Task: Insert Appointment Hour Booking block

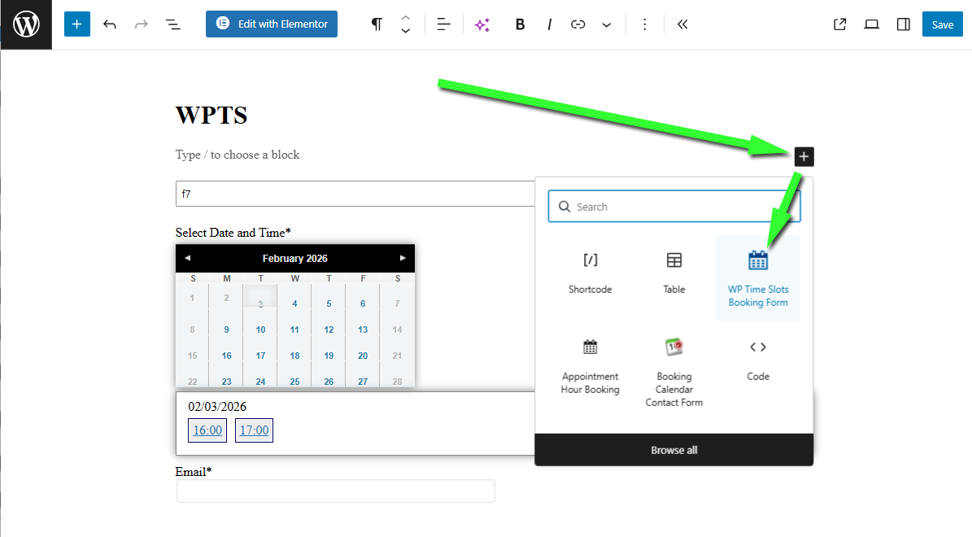Action: 591,366
